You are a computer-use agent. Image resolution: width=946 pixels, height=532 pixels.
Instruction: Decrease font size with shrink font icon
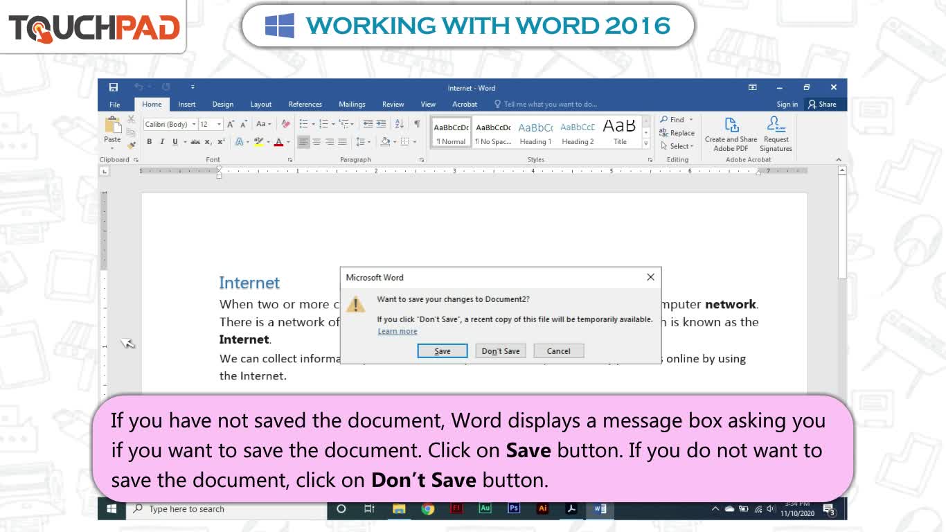[x=244, y=124]
